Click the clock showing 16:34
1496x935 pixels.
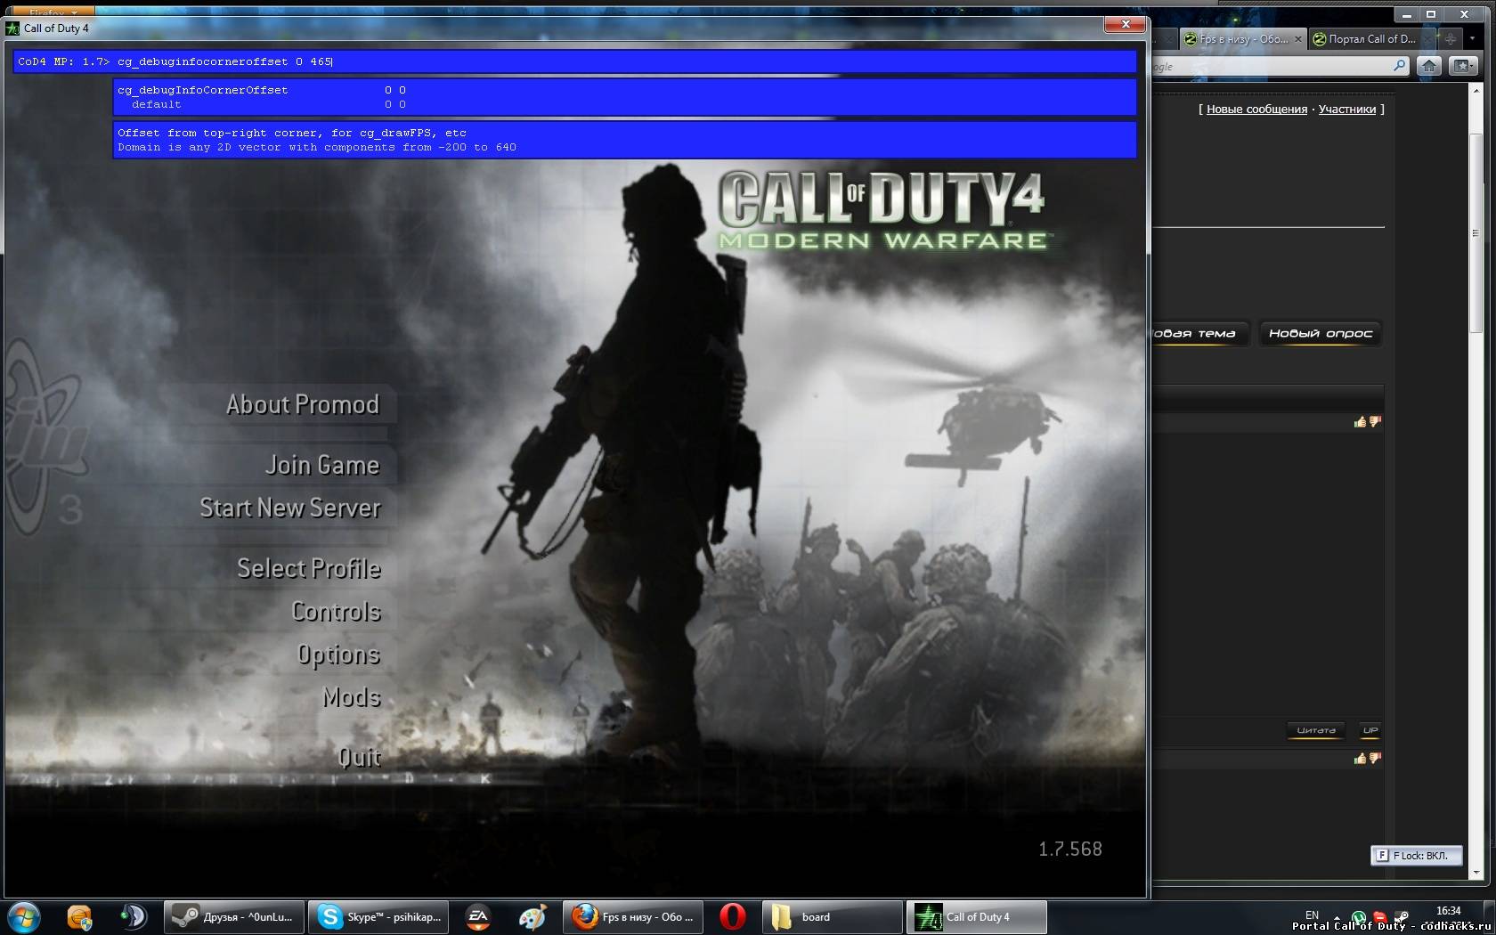1449,911
